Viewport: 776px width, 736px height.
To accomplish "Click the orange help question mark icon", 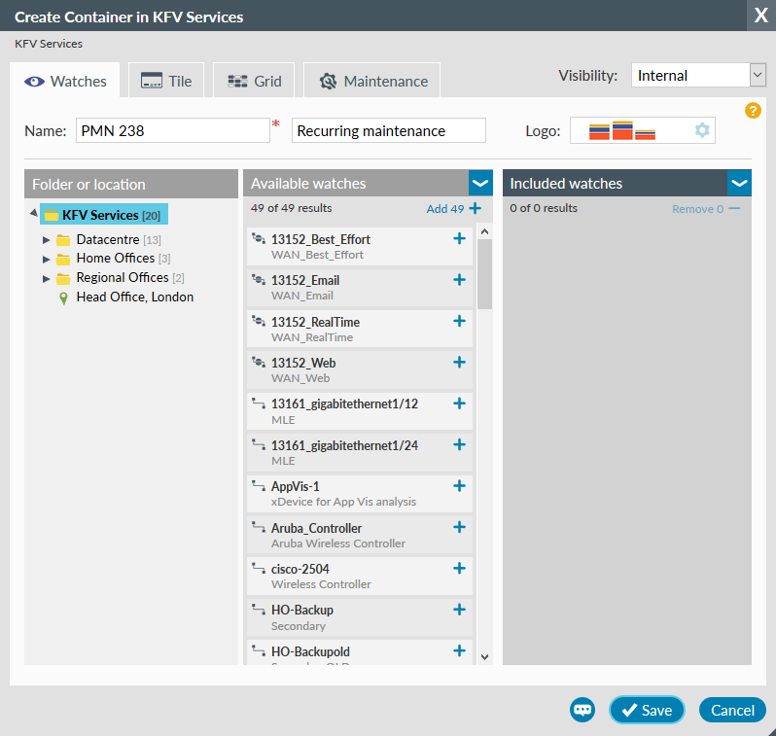I will tap(753, 110).
